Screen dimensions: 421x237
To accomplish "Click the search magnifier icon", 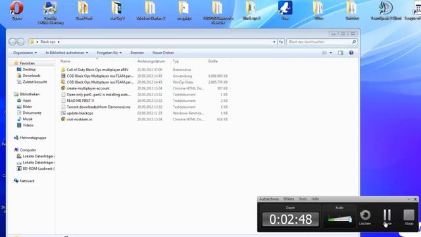I will (x=354, y=42).
